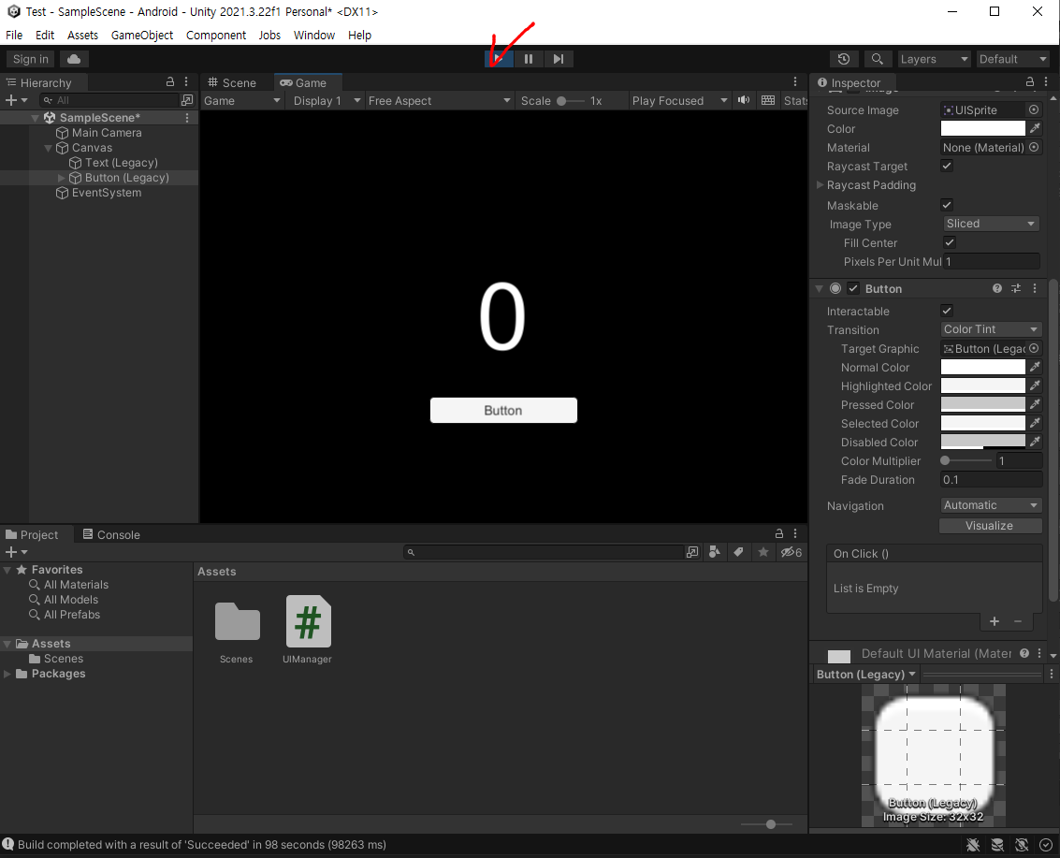Open Unity search magnifier icon

tap(877, 59)
